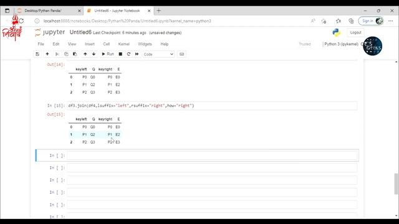
Task: View site information icon
Action: (x=37, y=21)
